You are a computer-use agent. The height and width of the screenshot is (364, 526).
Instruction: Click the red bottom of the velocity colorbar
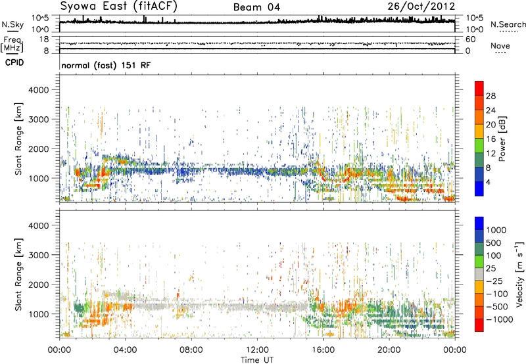tap(479, 325)
